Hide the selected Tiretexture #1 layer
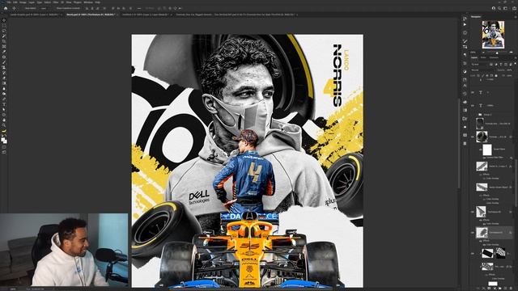This screenshot has width=518, height=291. point(473,232)
